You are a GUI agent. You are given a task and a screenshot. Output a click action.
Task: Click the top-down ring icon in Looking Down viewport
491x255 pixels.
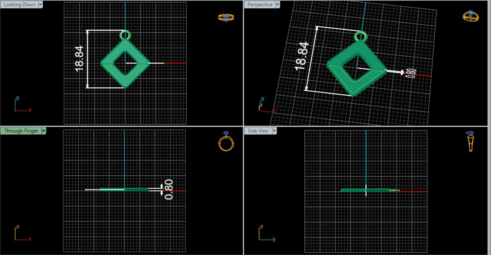[226, 17]
